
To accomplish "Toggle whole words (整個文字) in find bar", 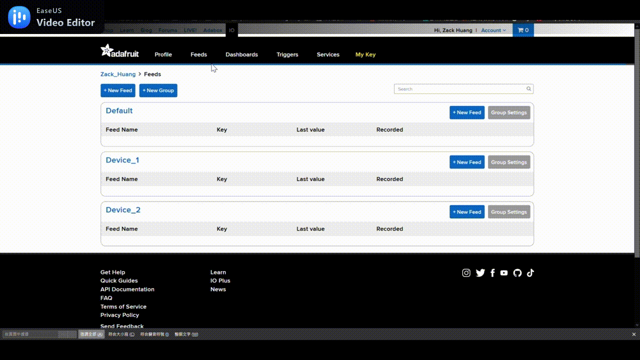I will pos(186,334).
